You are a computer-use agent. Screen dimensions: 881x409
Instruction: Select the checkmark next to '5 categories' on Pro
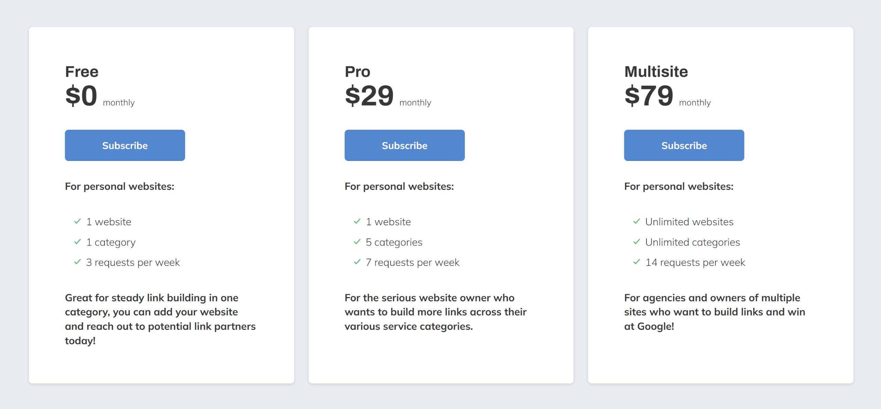click(357, 242)
